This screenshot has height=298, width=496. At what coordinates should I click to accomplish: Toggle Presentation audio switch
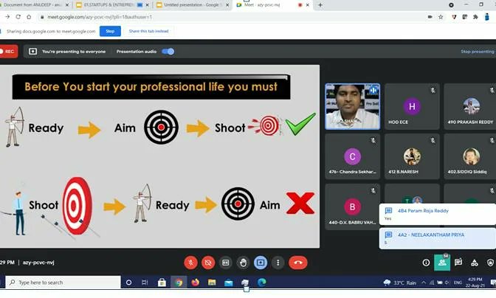(x=168, y=52)
